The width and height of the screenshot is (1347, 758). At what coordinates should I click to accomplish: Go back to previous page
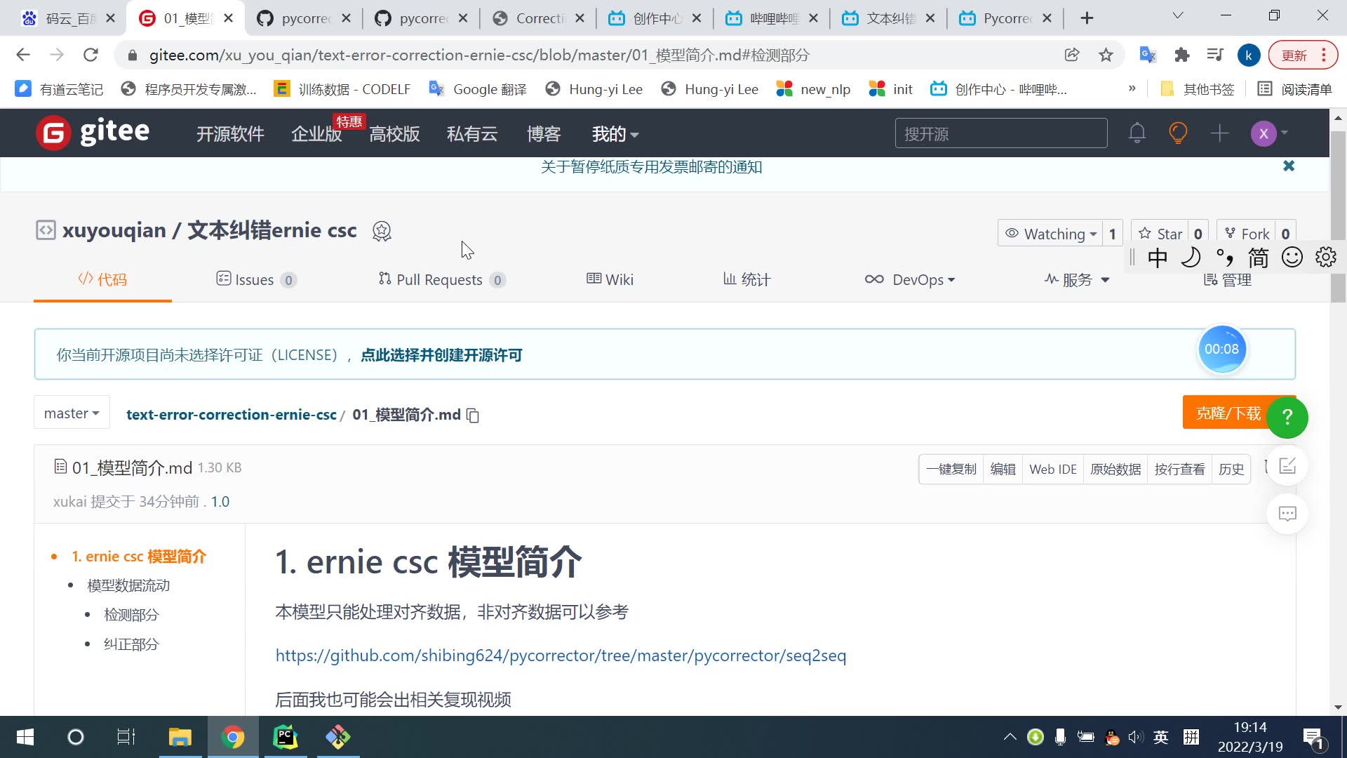click(23, 55)
